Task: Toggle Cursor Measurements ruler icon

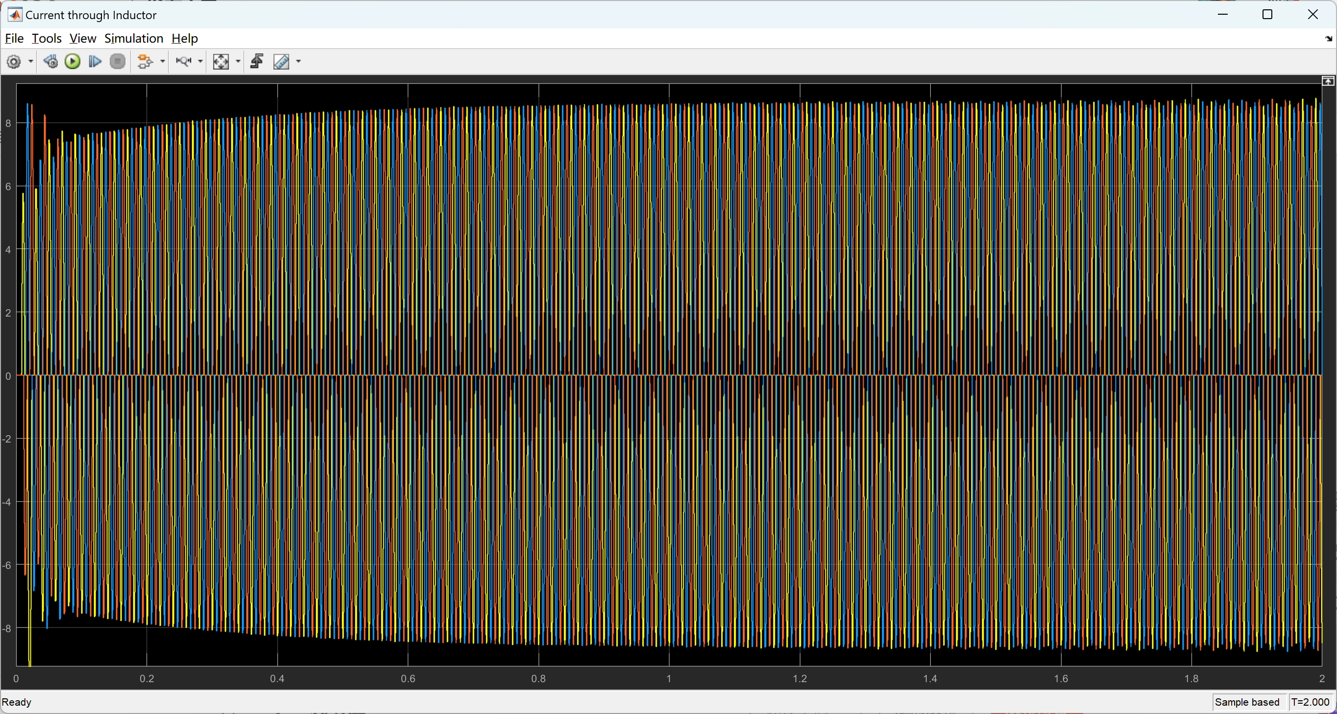Action: 281,62
